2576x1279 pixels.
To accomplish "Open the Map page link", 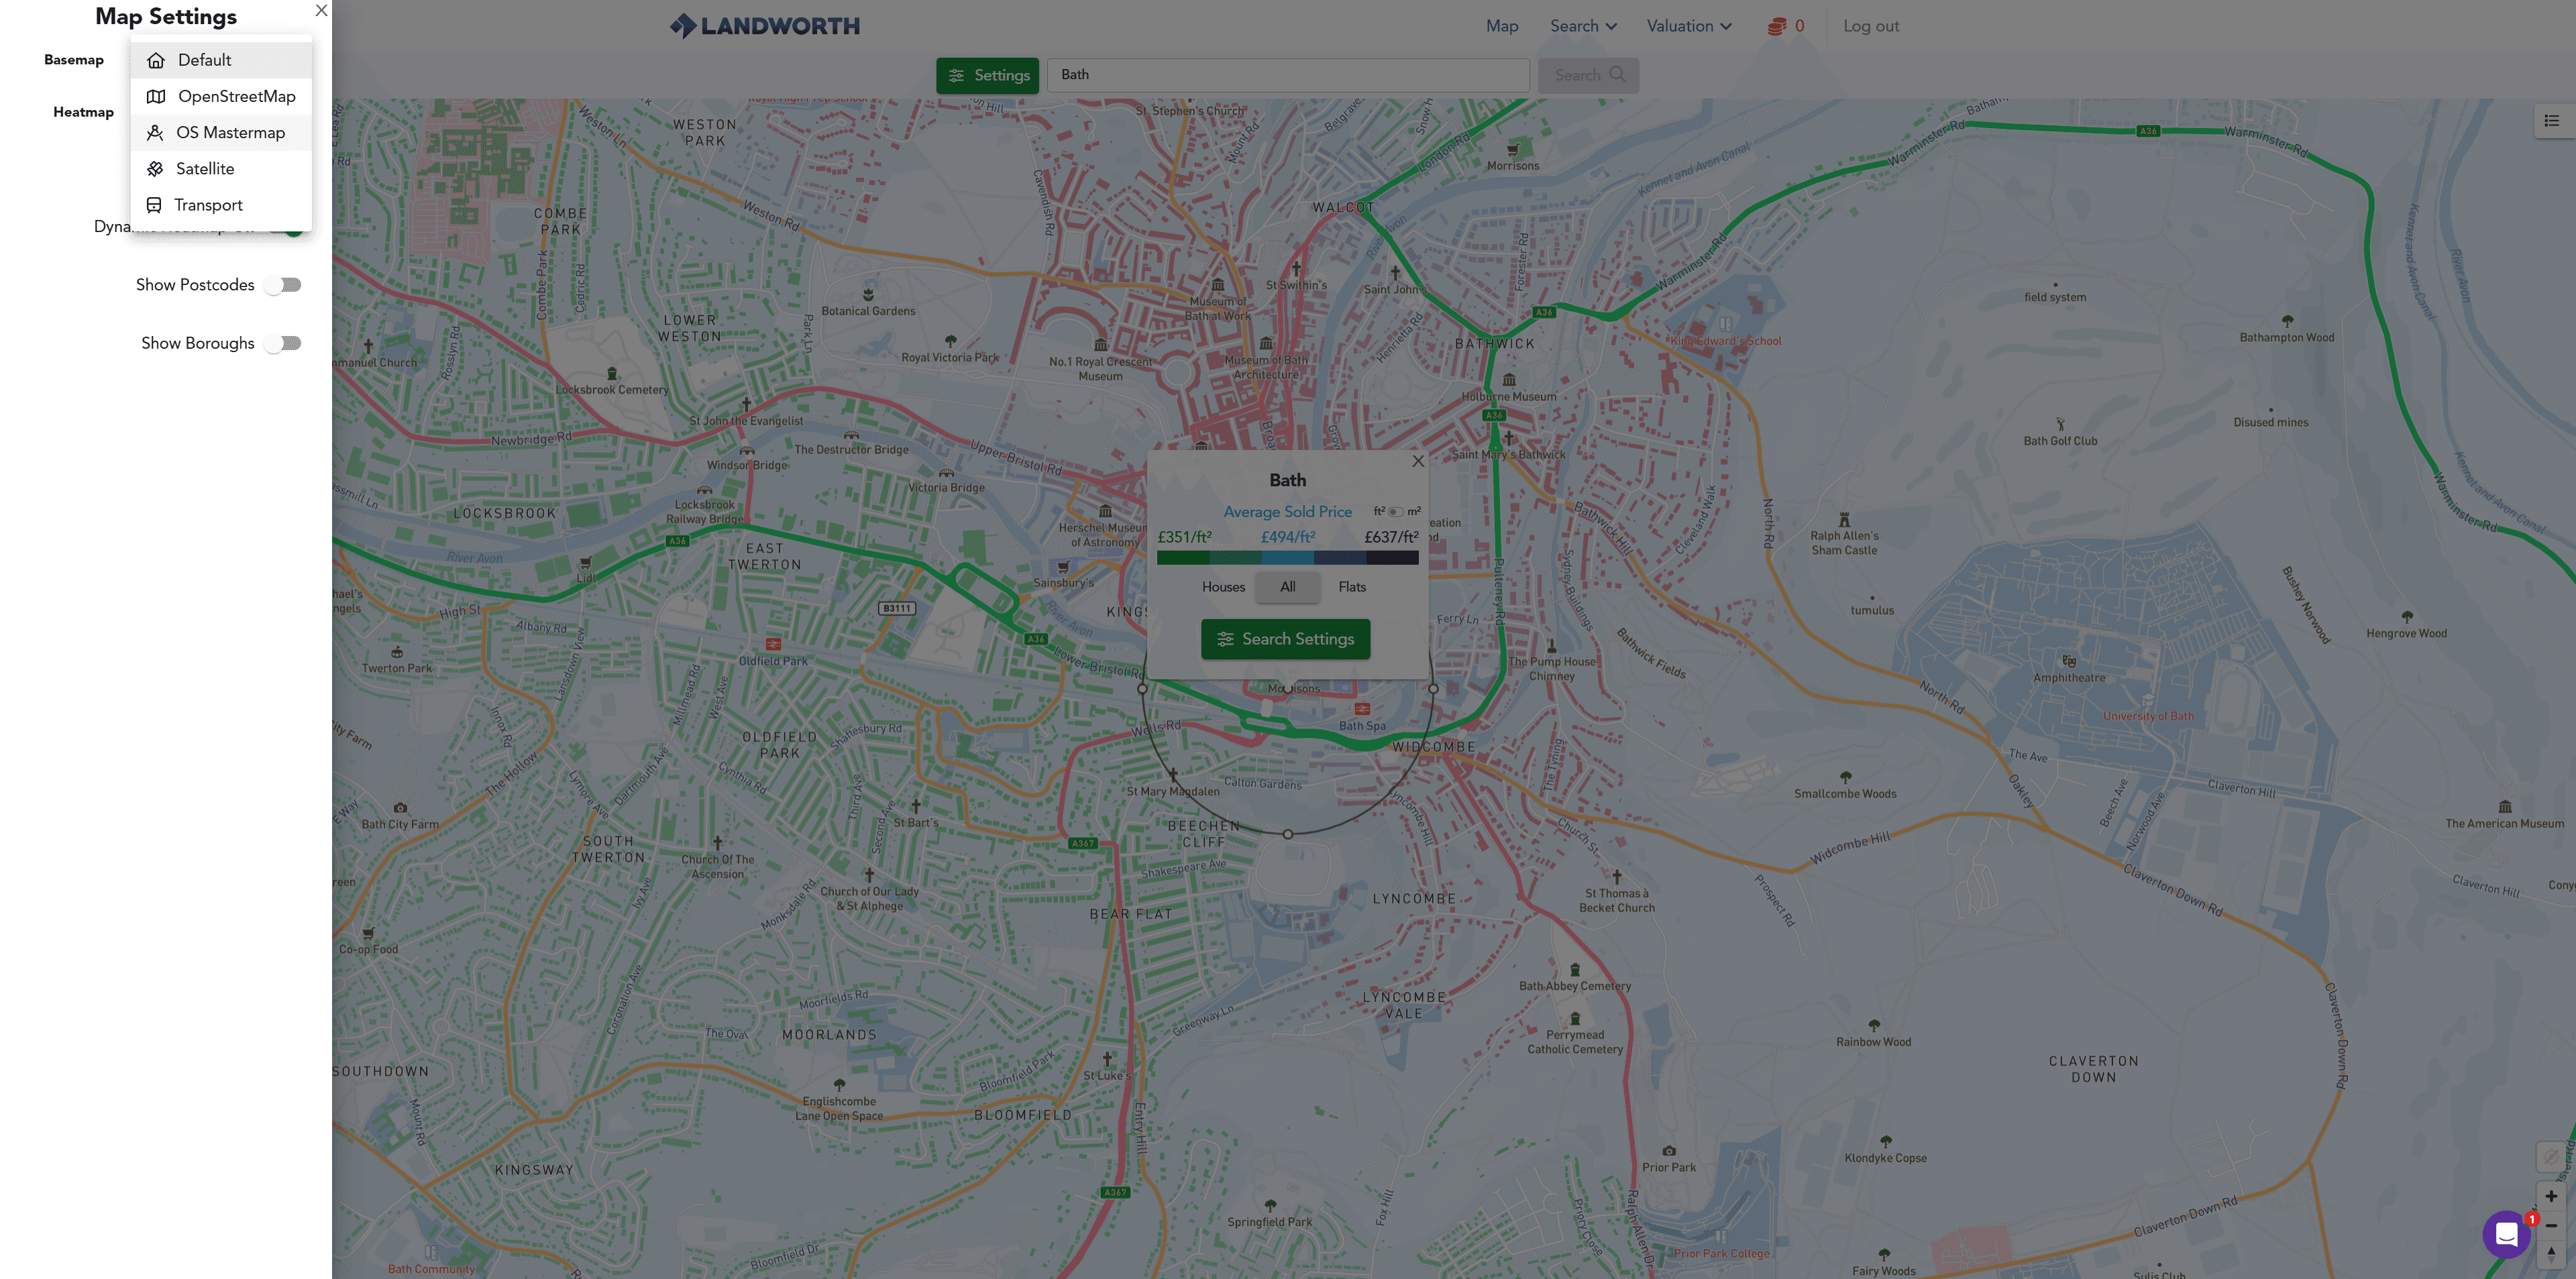I will click(1502, 26).
